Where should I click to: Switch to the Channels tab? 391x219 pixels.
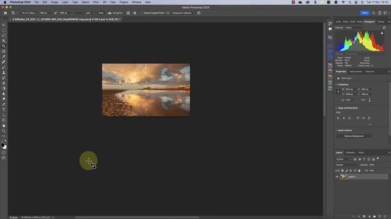[350, 153]
